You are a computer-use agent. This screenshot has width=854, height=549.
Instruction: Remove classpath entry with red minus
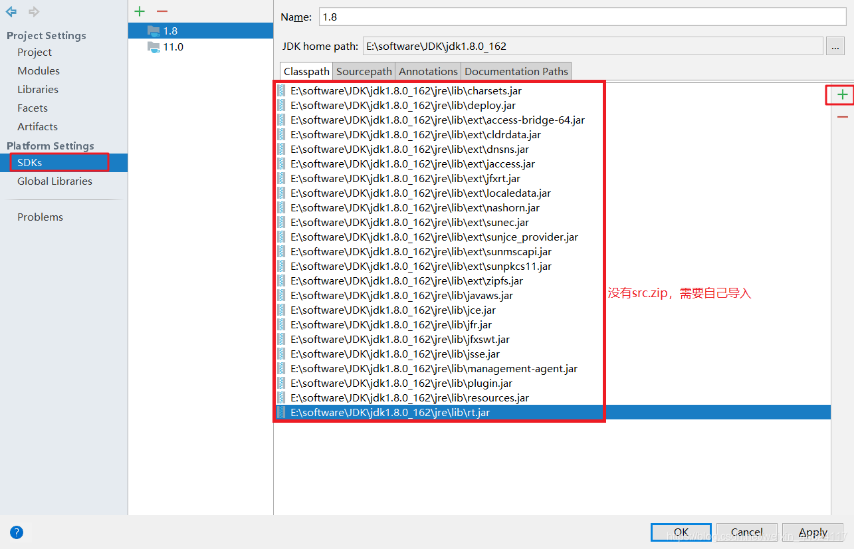click(843, 117)
